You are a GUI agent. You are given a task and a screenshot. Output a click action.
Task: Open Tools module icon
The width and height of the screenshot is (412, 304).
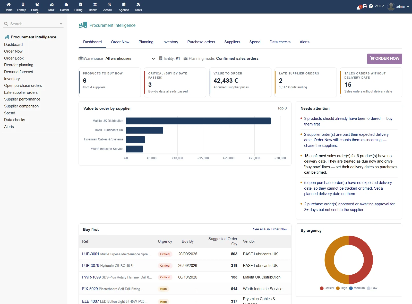[x=138, y=4]
